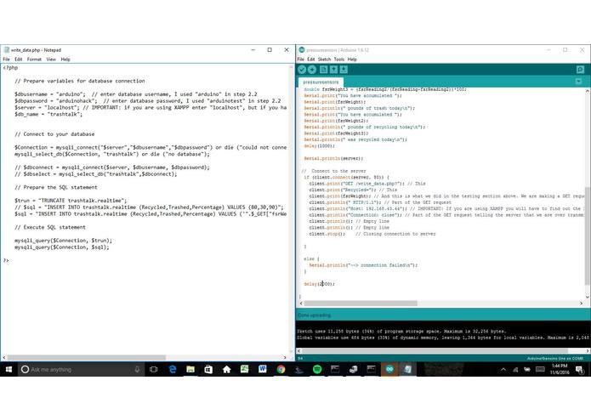Viewport: 591px width, 420px height.
Task: Launch Google Chrome from the taskbar
Action: tap(281, 370)
